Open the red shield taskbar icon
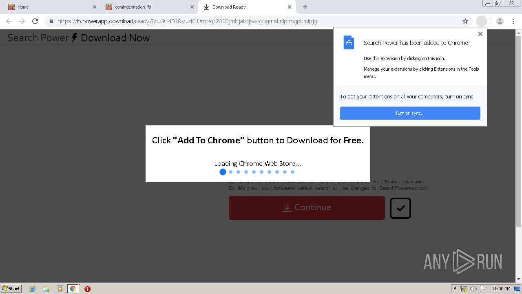522x294 pixels. click(87, 289)
